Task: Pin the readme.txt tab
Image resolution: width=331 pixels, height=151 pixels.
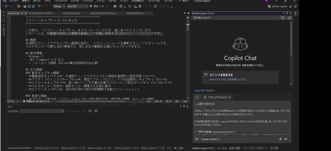Action: point(22,13)
